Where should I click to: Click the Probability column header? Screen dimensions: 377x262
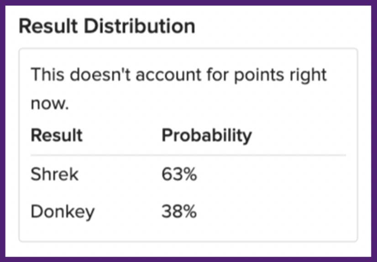point(206,136)
